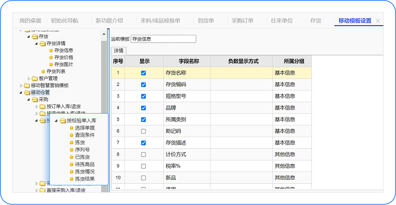Uncheck display for 存货编码 row

point(144,85)
